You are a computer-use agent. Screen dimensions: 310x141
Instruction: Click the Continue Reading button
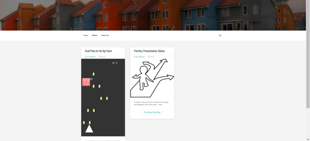(x=152, y=112)
